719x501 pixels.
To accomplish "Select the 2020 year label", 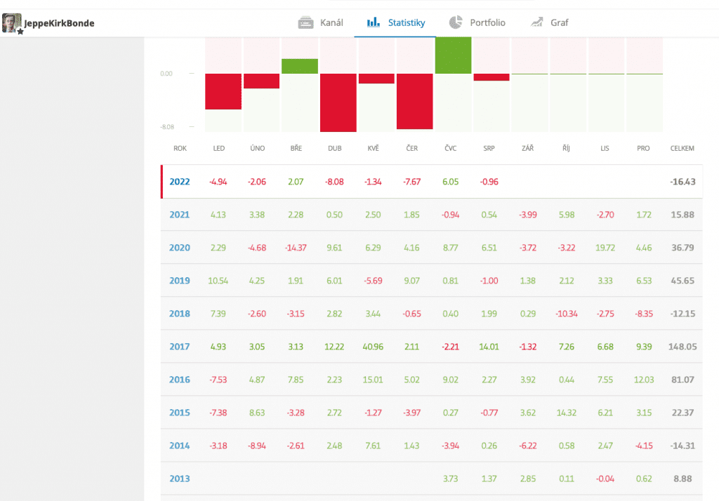I will [180, 247].
